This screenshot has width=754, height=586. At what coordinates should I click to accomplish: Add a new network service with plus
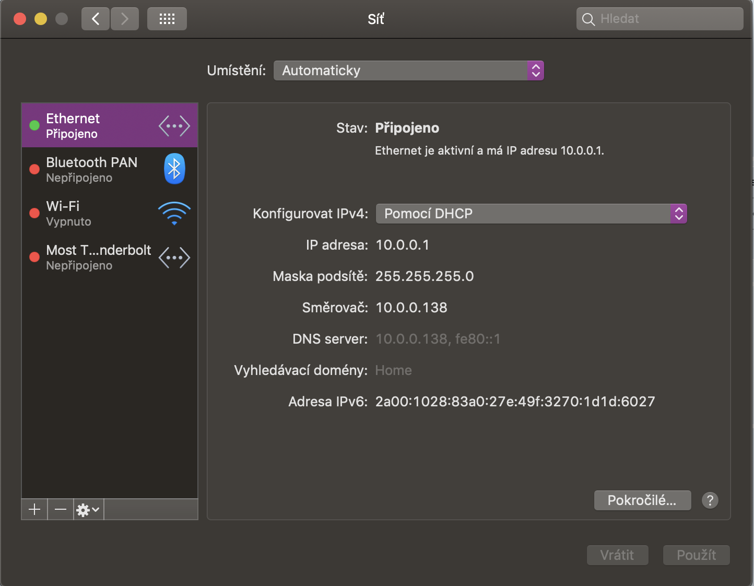[x=34, y=509]
